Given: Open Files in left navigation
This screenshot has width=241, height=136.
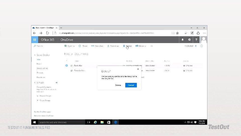Looking at the screenshot, I should point(39,59).
